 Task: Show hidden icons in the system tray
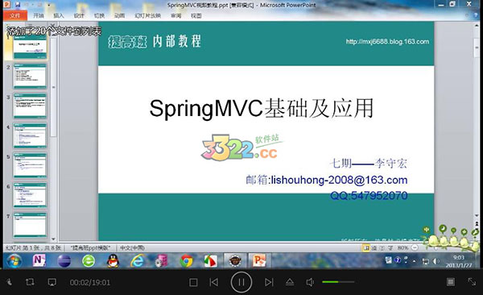(x=415, y=261)
